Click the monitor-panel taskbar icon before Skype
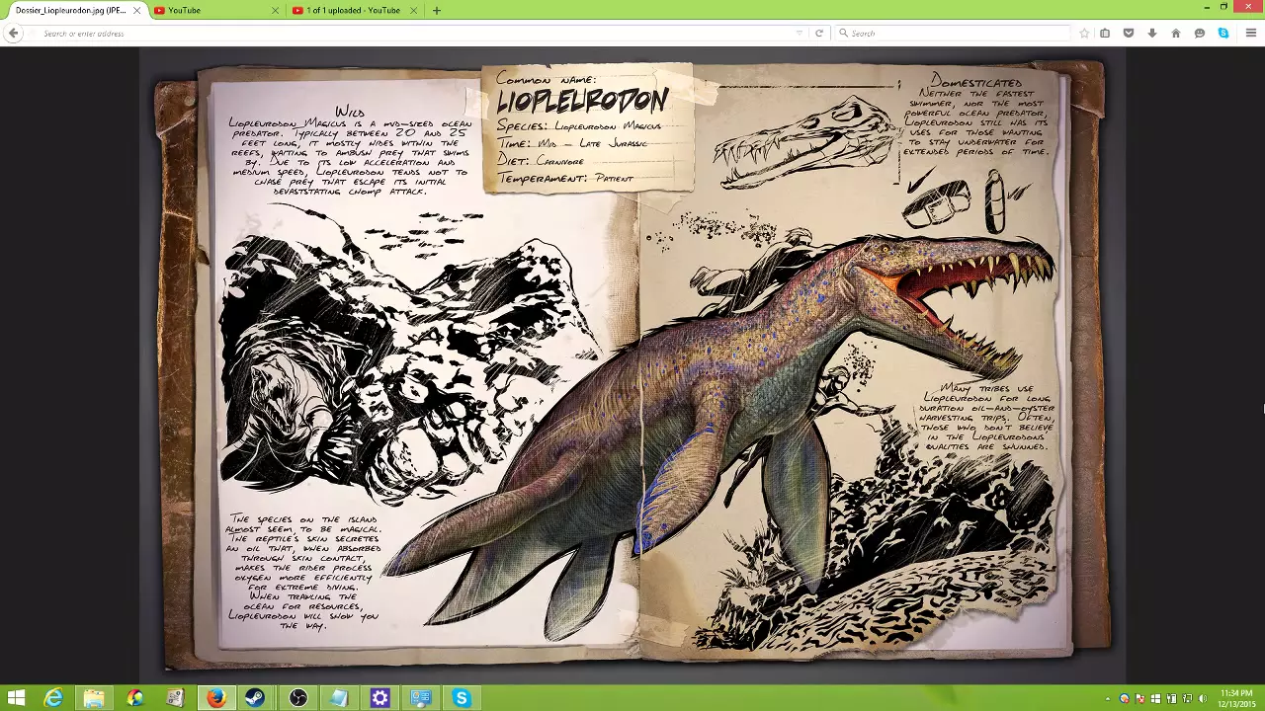 [420, 698]
